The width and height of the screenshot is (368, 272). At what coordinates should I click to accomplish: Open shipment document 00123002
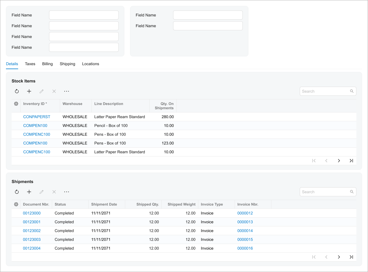pos(32,231)
